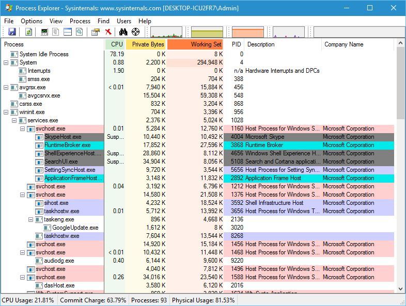406x306 pixels.
Task: Collapse svchost.exe PID 1468 node
Action: click(23, 252)
